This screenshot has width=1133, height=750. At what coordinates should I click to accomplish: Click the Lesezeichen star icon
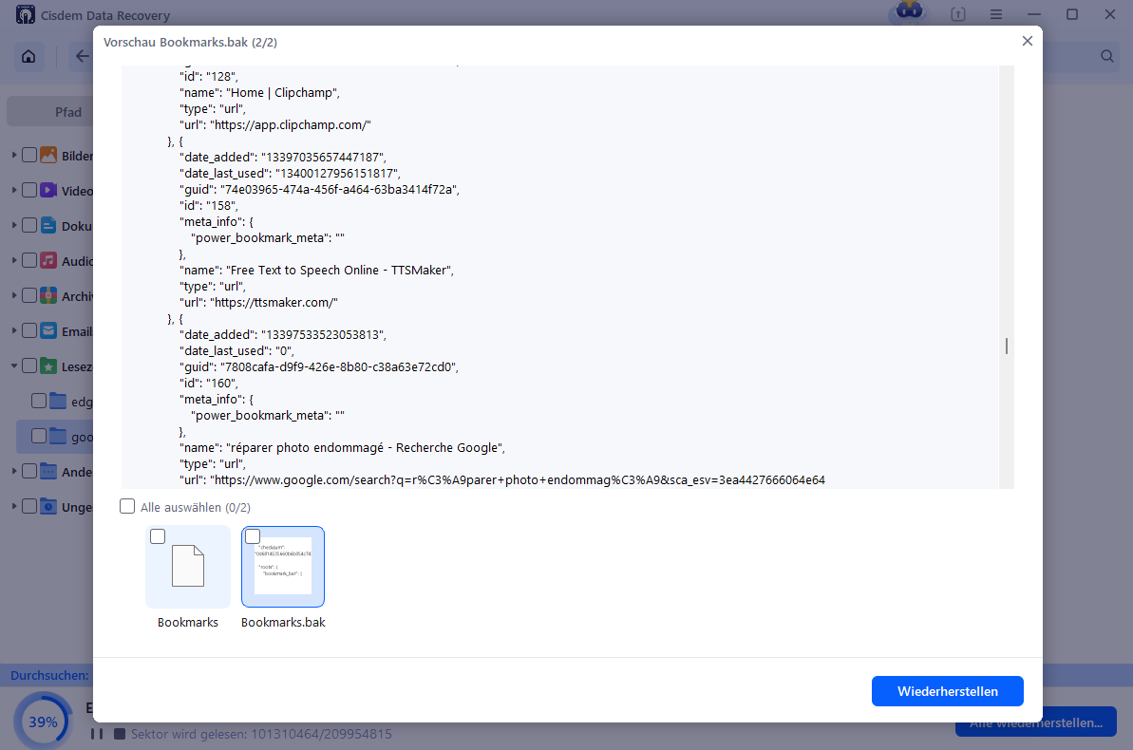tap(48, 366)
